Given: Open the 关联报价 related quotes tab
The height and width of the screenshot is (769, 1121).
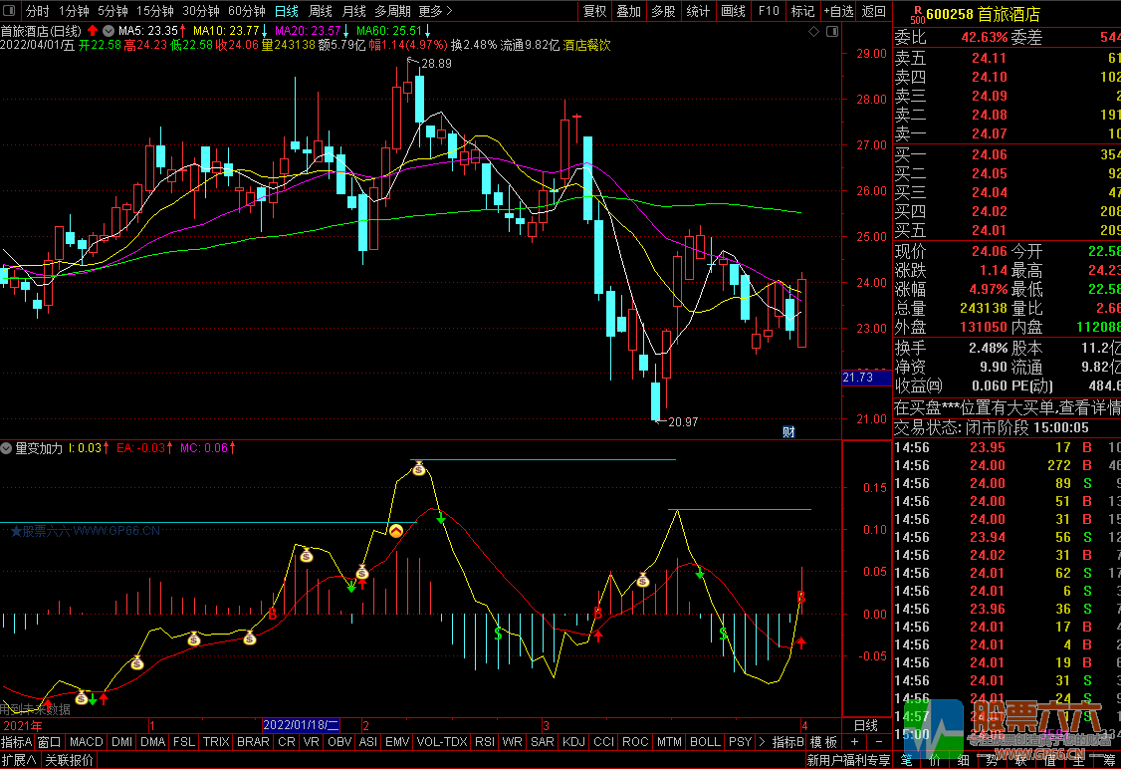Looking at the screenshot, I should tap(70, 760).
